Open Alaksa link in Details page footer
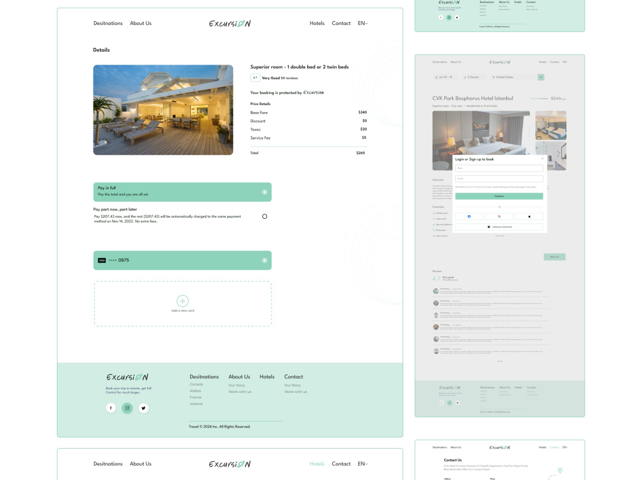Viewport: 640px width, 480px height. tap(195, 390)
